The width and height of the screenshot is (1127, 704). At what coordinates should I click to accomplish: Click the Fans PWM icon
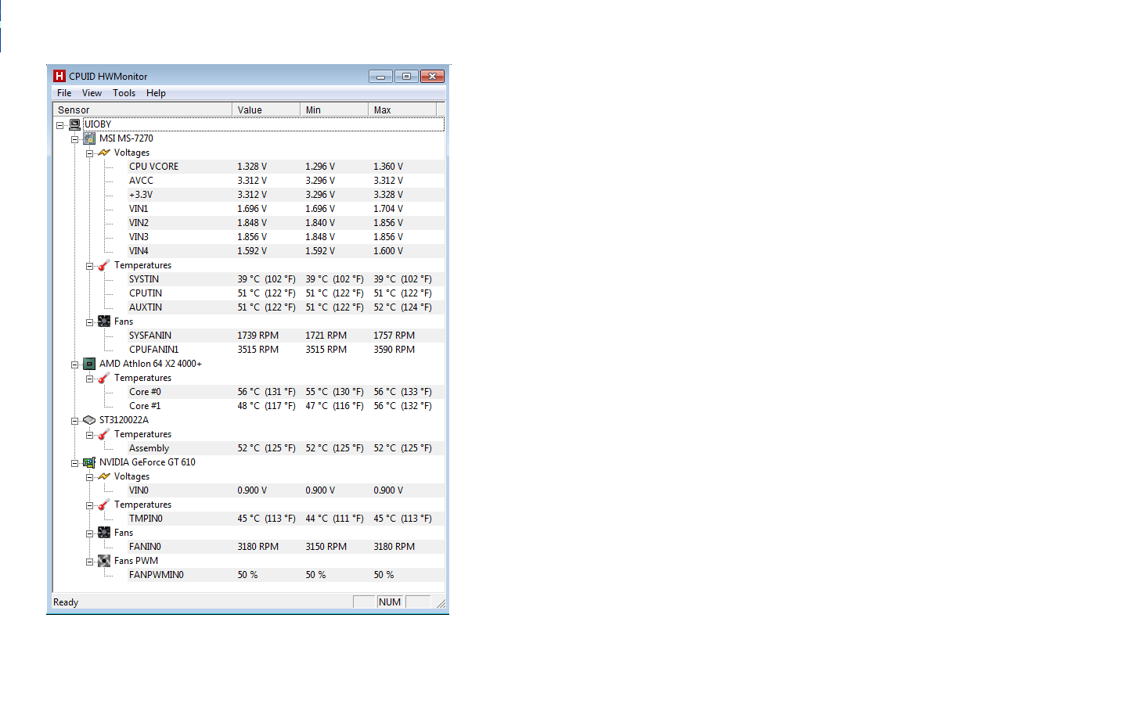(104, 561)
